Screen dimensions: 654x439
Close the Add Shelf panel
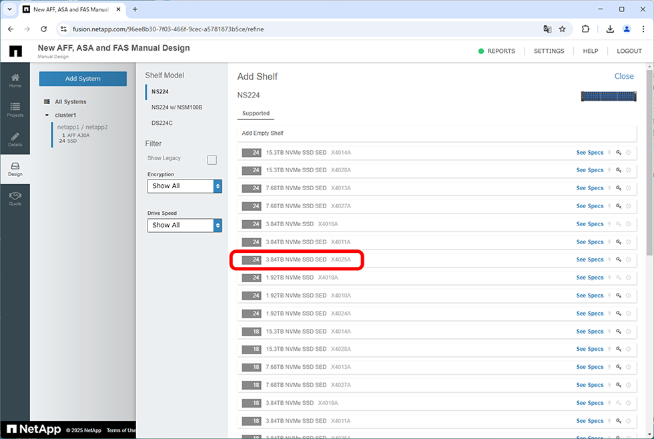tap(624, 76)
